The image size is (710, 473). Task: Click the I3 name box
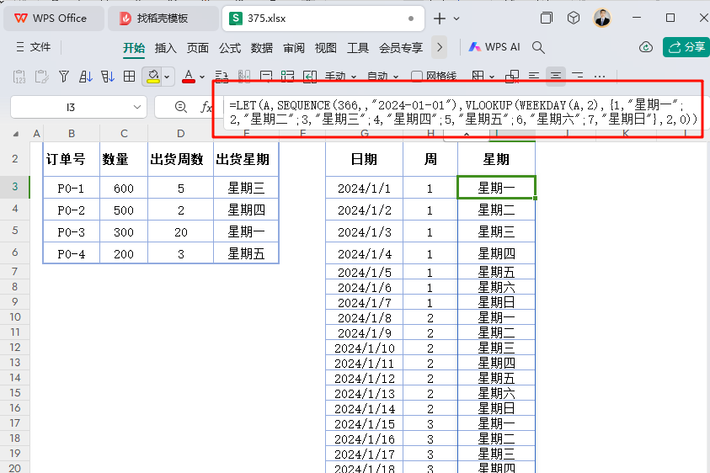[71, 107]
